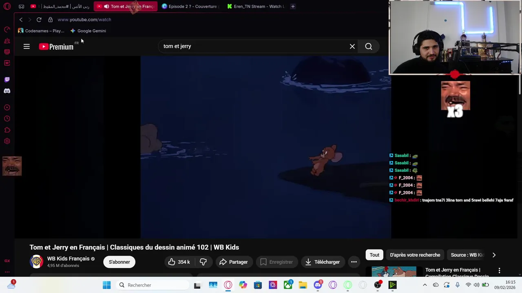Like the video with 354 k thumbs up
The height and width of the screenshot is (293, 522).
tap(179, 262)
